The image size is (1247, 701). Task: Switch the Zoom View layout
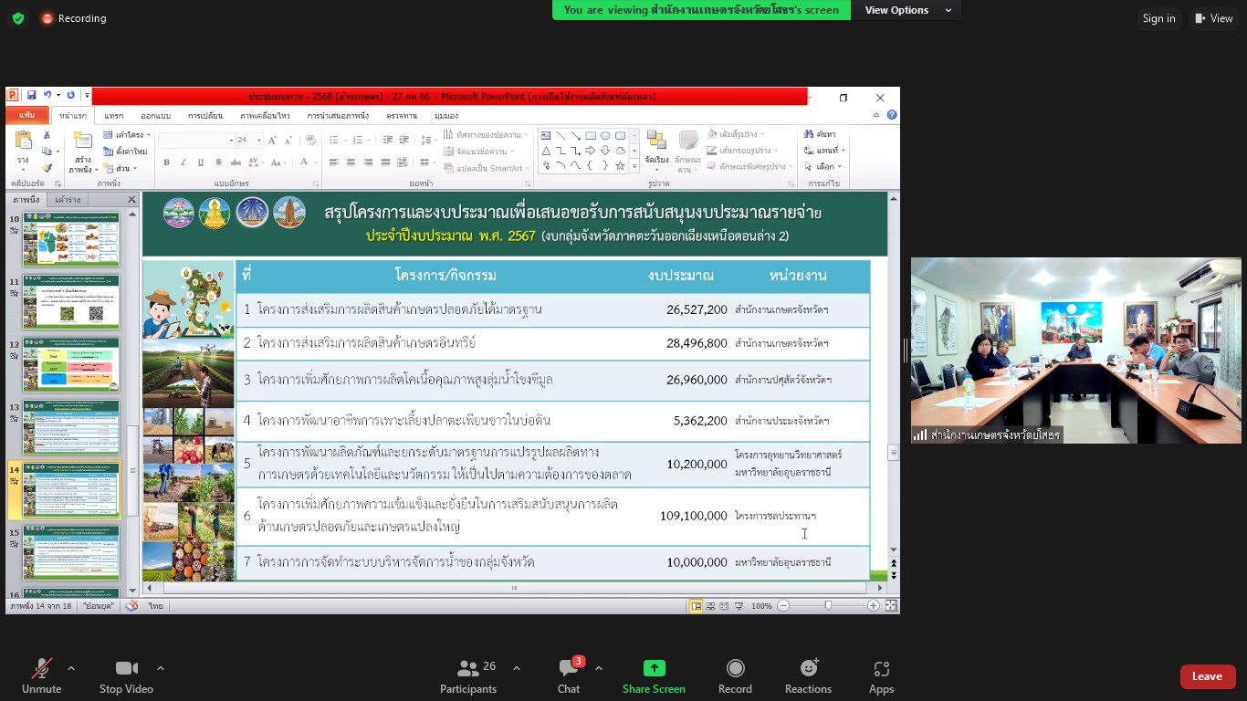pyautogui.click(x=1214, y=18)
